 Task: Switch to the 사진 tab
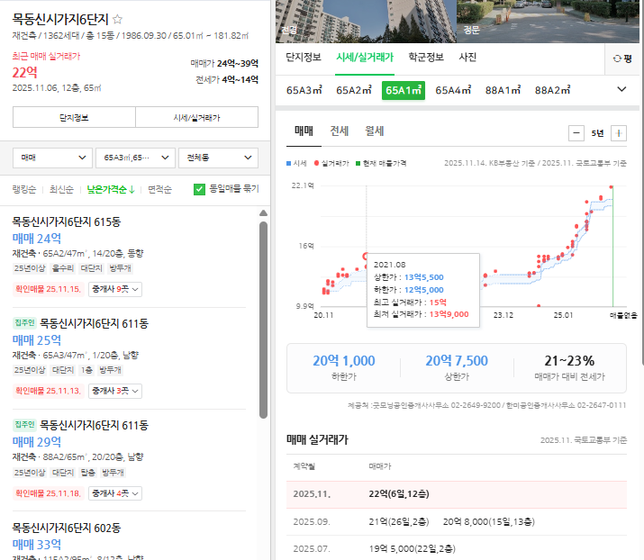467,57
